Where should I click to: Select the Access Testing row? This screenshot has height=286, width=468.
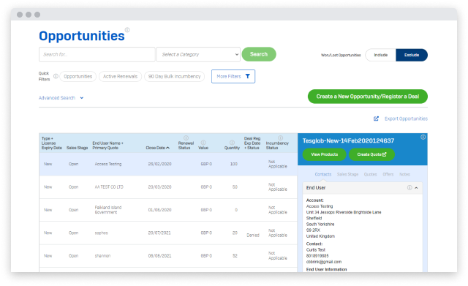(168, 164)
